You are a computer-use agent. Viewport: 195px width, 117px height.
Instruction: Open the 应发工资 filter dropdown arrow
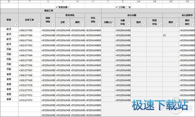pos(39,25)
